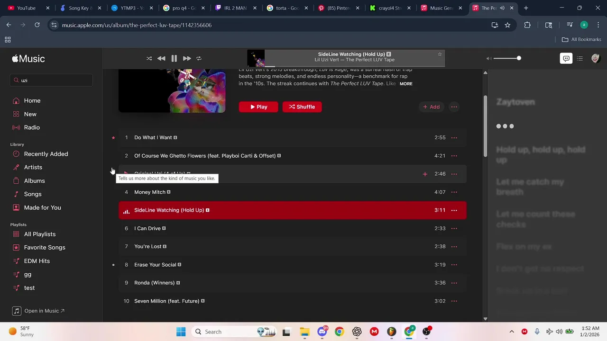The height and width of the screenshot is (341, 607).
Task: Open options for I Can Drive
Action: [x=454, y=228]
